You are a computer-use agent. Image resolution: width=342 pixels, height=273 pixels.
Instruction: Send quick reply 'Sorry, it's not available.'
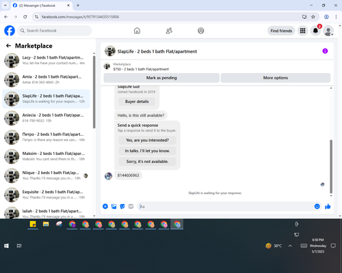(147, 162)
